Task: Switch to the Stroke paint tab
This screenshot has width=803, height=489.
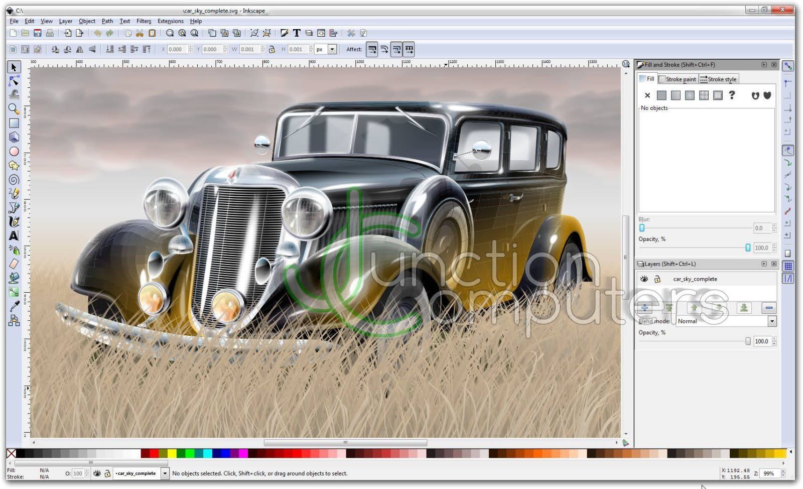Action: [x=678, y=79]
